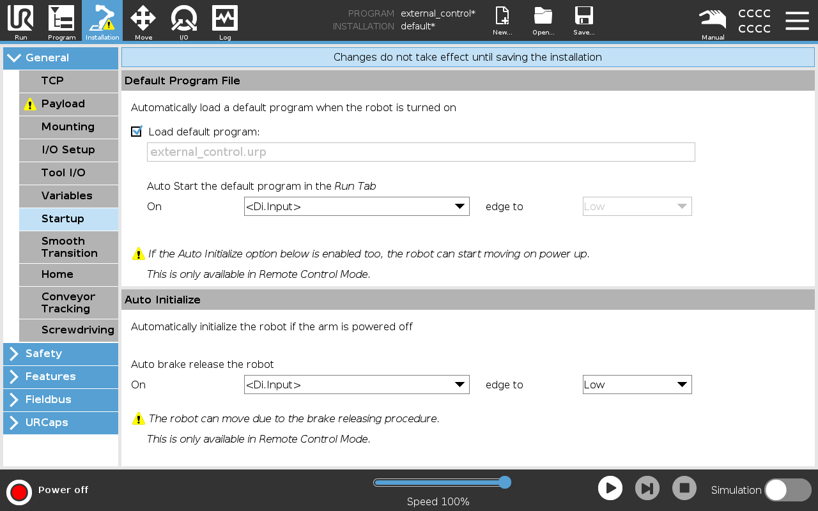
Task: Open the Program tab icon
Action: pos(61,20)
